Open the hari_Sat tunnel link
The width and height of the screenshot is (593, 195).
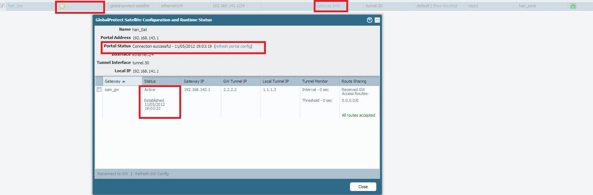pos(15,6)
